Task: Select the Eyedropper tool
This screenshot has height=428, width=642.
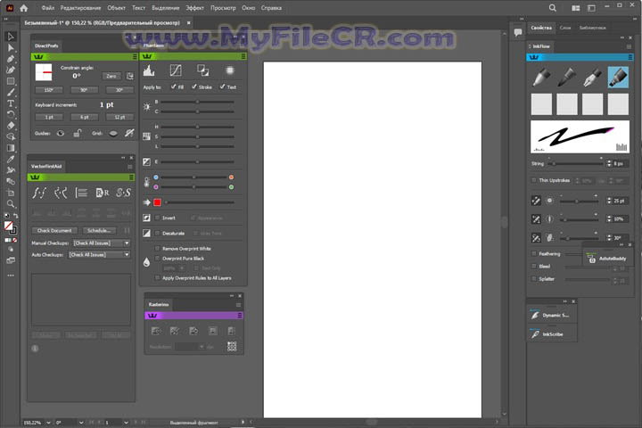Action: (x=11, y=159)
